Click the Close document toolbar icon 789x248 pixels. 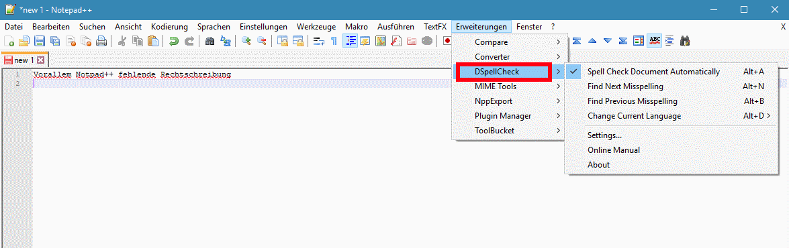click(71, 41)
